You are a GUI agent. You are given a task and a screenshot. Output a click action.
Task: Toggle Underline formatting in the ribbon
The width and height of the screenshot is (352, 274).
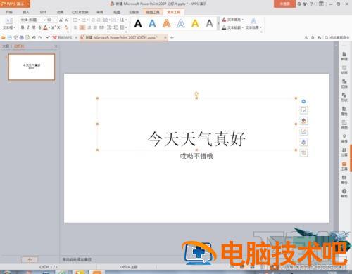coord(34,27)
